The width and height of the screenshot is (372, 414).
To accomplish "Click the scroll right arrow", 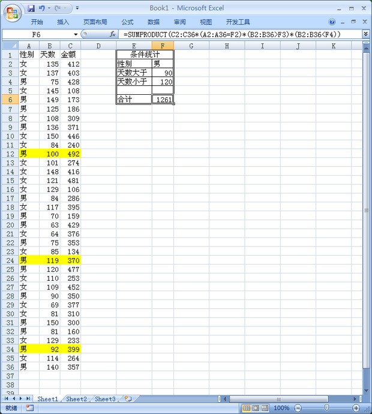I will click(355, 398).
